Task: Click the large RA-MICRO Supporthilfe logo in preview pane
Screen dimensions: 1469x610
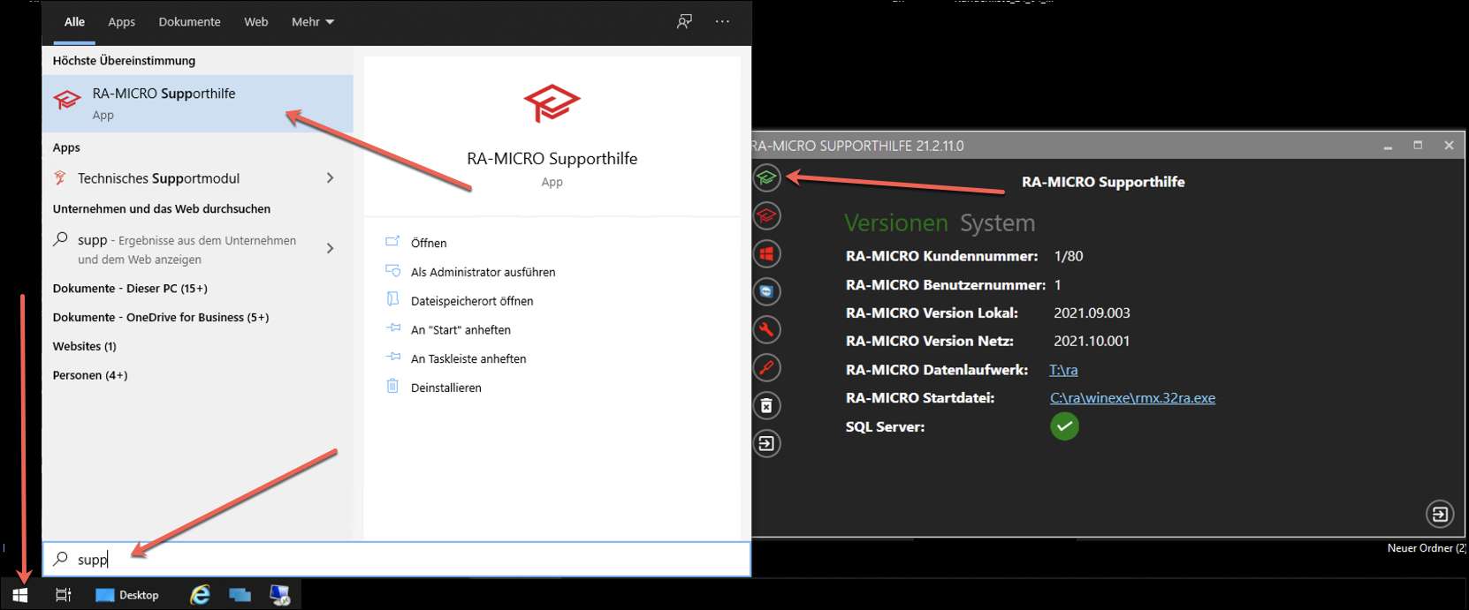Action: click(552, 104)
